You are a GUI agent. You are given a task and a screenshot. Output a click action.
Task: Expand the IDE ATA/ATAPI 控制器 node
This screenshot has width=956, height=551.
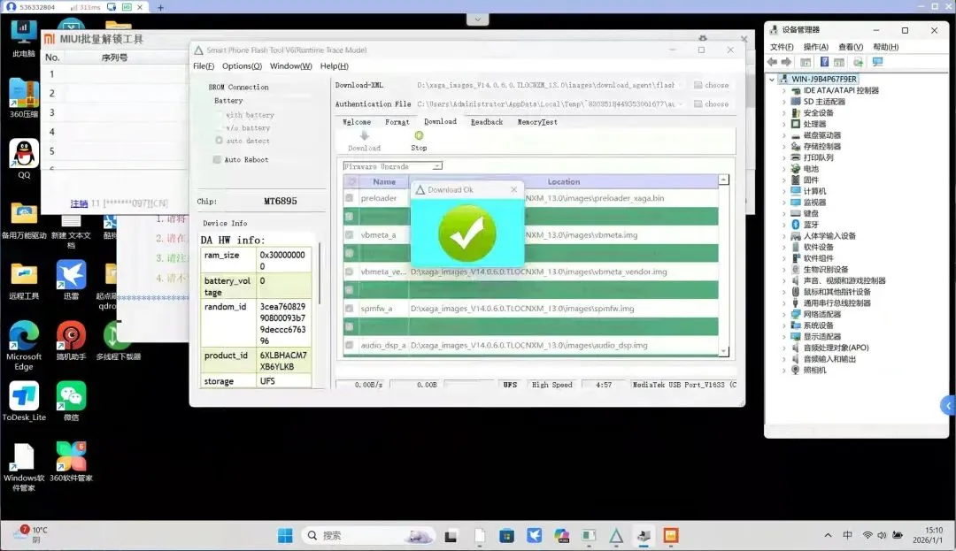point(784,90)
